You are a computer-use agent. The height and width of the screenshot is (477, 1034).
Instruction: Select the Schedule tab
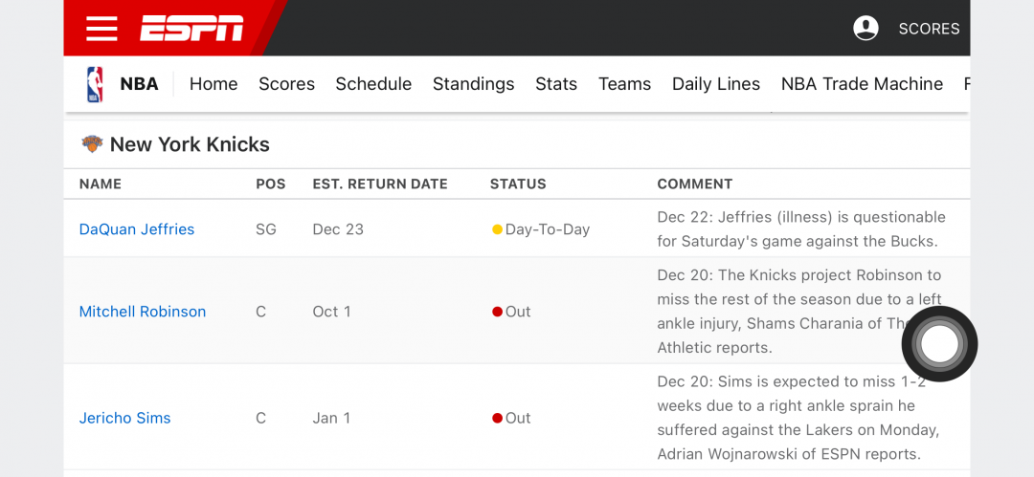374,84
